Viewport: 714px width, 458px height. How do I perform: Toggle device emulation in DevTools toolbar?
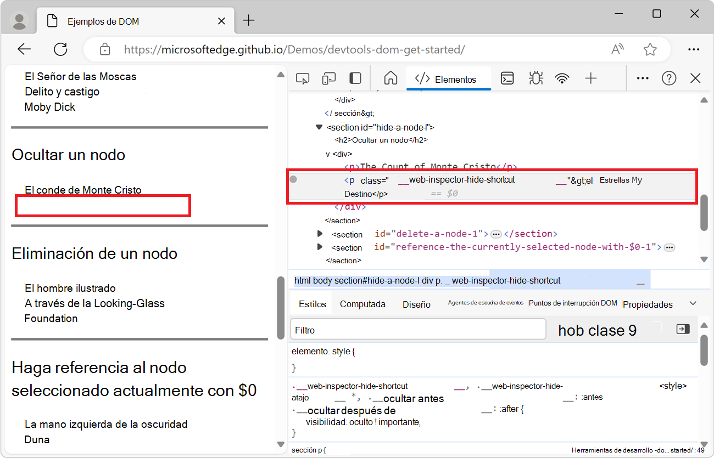pyautogui.click(x=328, y=78)
